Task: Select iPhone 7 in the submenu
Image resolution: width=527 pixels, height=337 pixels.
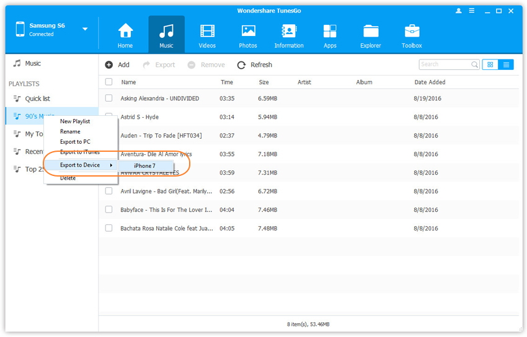Action: (x=145, y=165)
